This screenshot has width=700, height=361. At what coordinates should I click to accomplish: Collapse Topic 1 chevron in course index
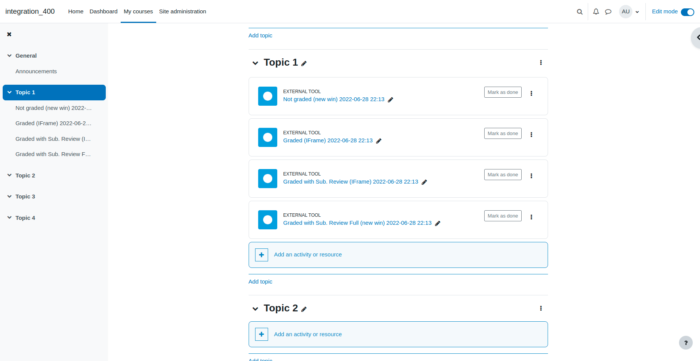pos(9,92)
